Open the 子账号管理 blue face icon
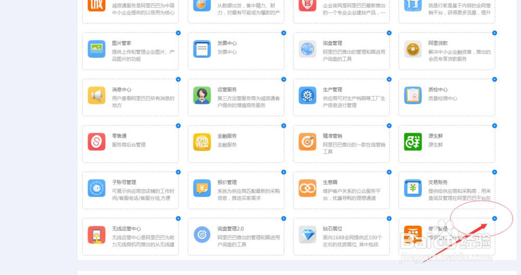The width and height of the screenshot is (521, 275). point(96,188)
